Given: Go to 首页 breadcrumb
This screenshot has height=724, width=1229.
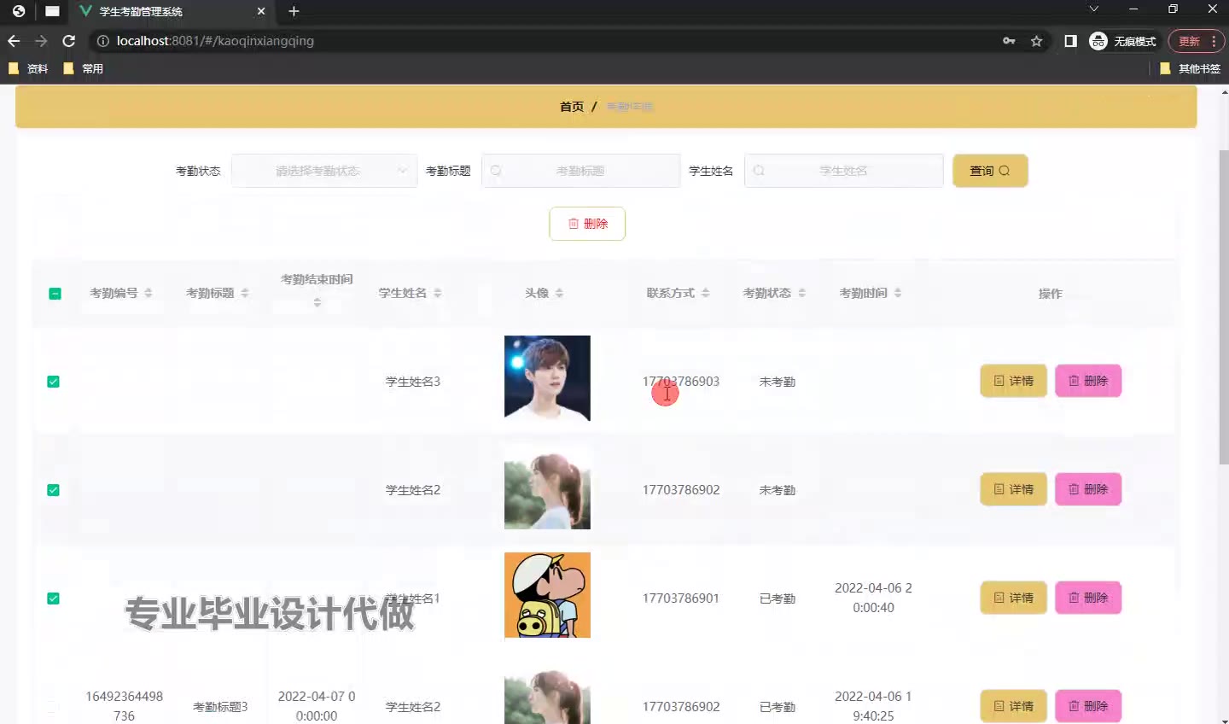Looking at the screenshot, I should pyautogui.click(x=572, y=107).
